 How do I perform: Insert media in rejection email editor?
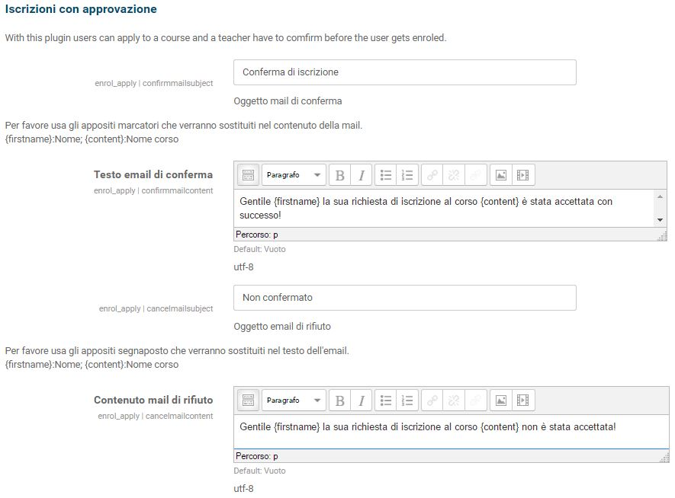522,401
